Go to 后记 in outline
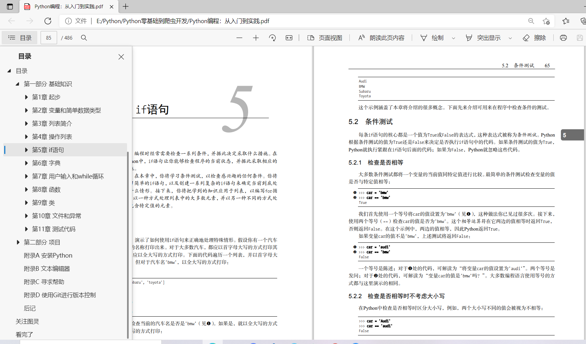Viewport: 586px width, 344px height. (x=30, y=308)
